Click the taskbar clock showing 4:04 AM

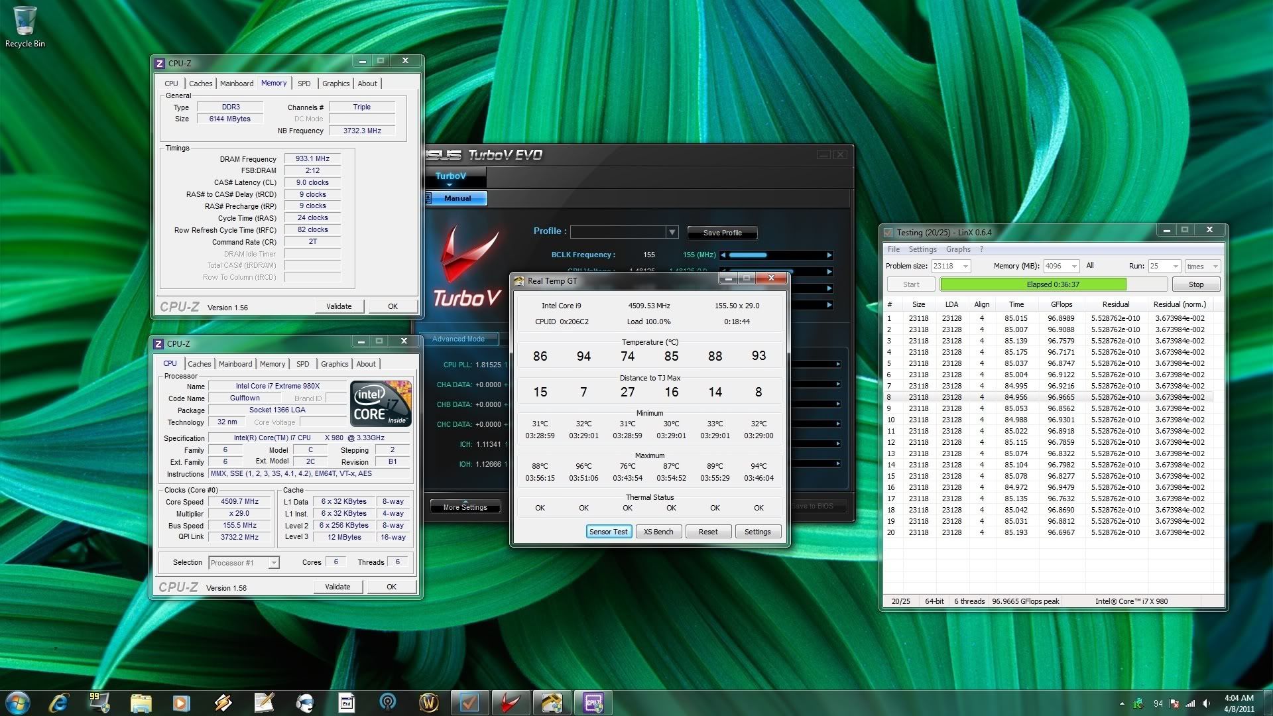[x=1239, y=703]
